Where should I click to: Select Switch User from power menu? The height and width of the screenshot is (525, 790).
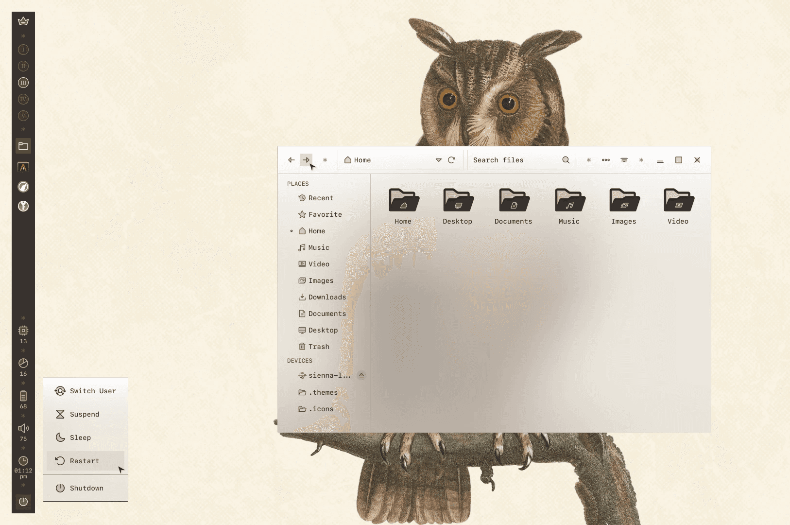tap(86, 391)
